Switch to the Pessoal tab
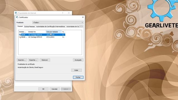The image size is (178, 100). [20, 26]
